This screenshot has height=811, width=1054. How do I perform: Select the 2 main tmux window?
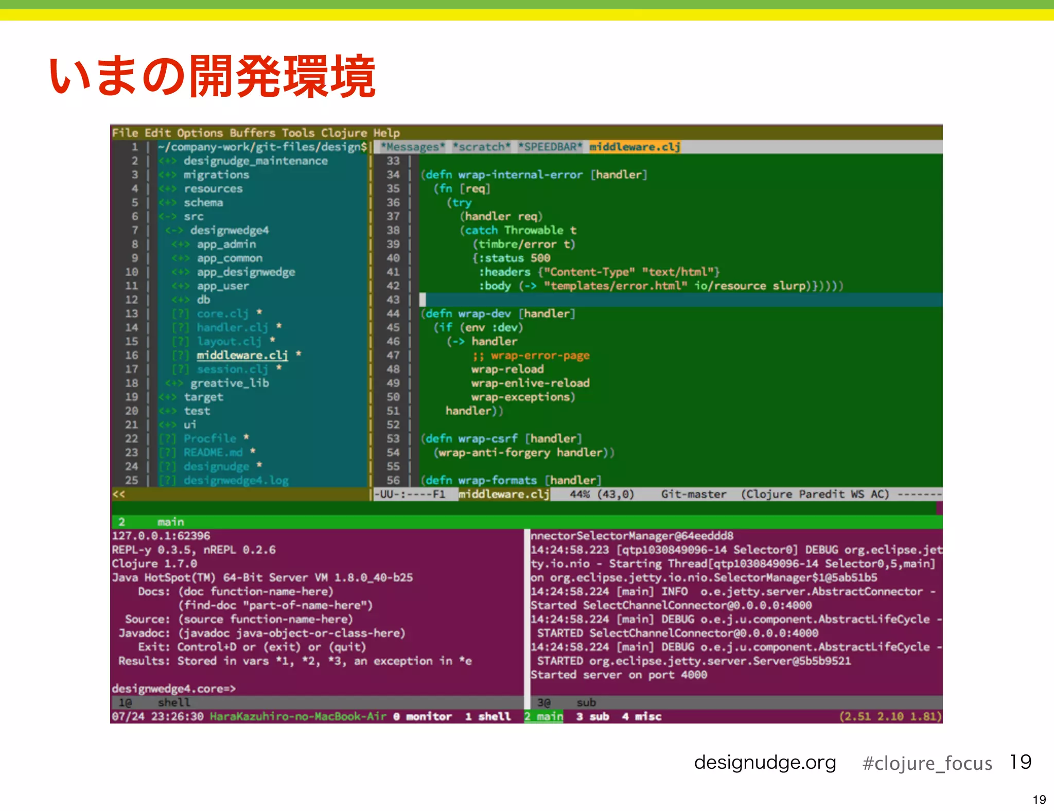(x=543, y=716)
